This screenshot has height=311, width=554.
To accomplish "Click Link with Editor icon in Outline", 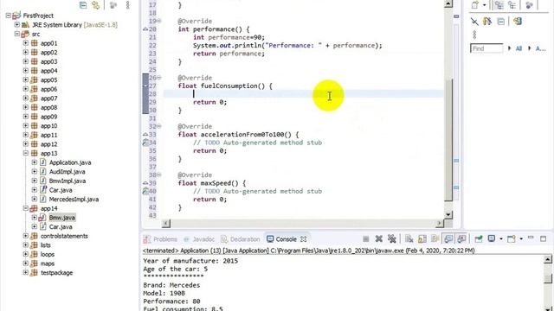I will (x=518, y=21).
